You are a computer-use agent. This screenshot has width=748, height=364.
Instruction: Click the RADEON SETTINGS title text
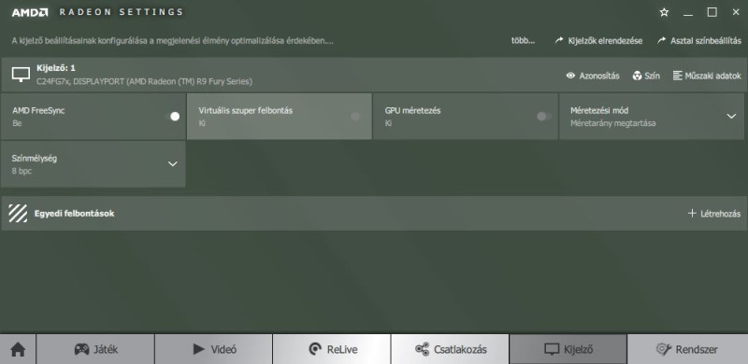click(122, 12)
